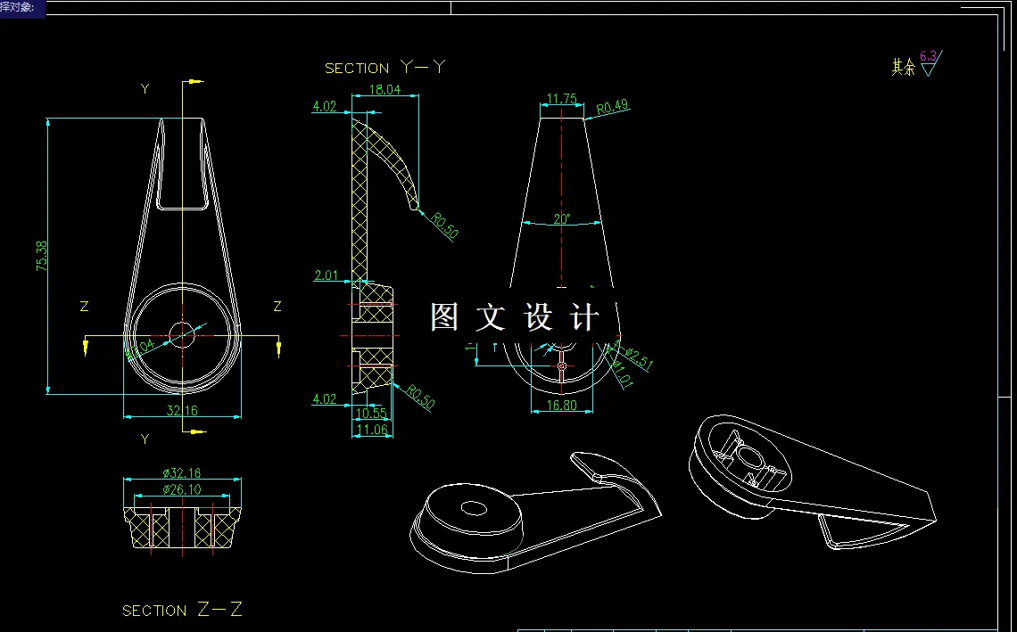Click the R0.49 radius label
Image resolution: width=1017 pixels, height=632 pixels.
pos(612,107)
